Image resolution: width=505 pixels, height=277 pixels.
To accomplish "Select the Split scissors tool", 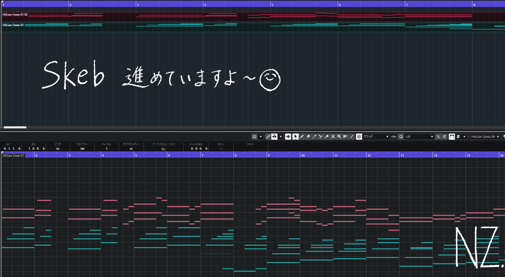I will coord(320,136).
